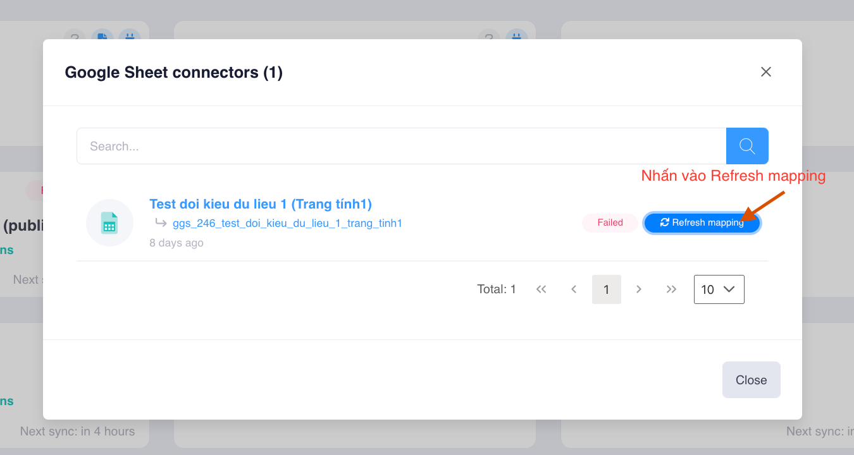Click the Close button at bottom

[x=752, y=380]
